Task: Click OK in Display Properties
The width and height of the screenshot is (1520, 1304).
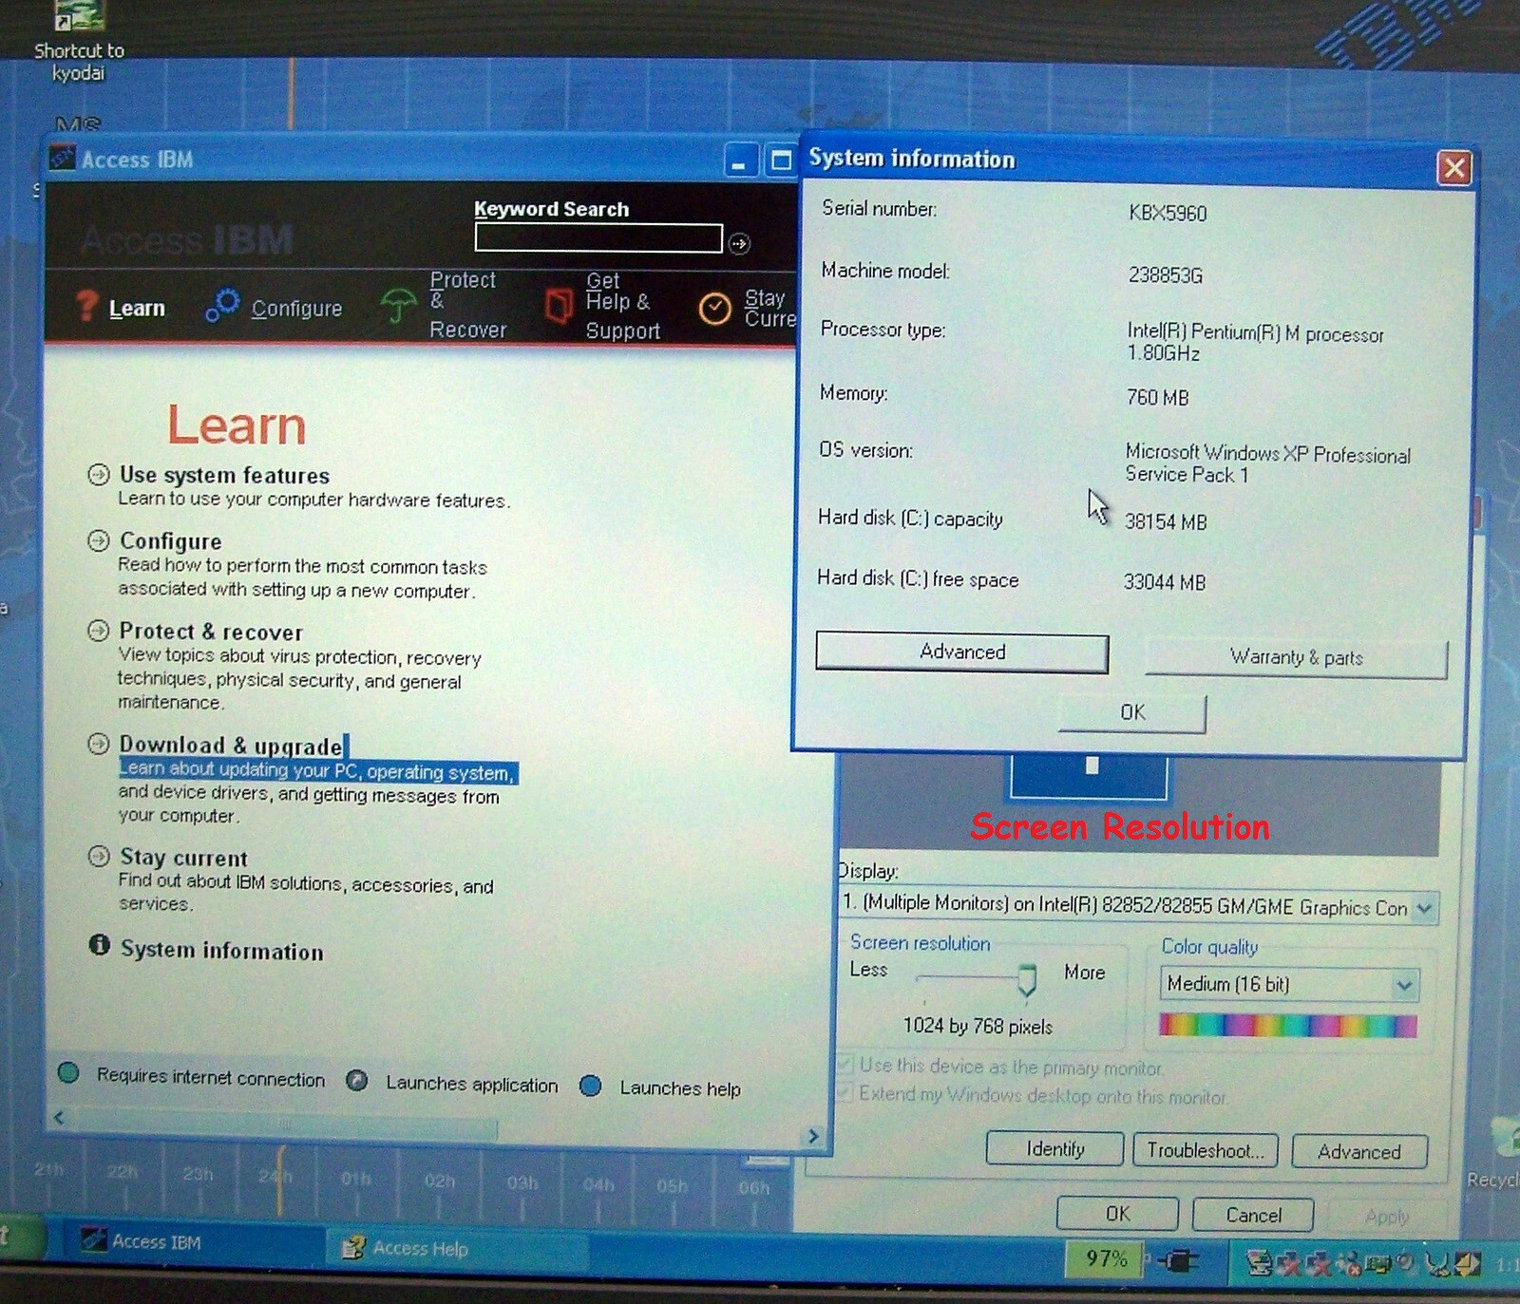Action: [1117, 1214]
